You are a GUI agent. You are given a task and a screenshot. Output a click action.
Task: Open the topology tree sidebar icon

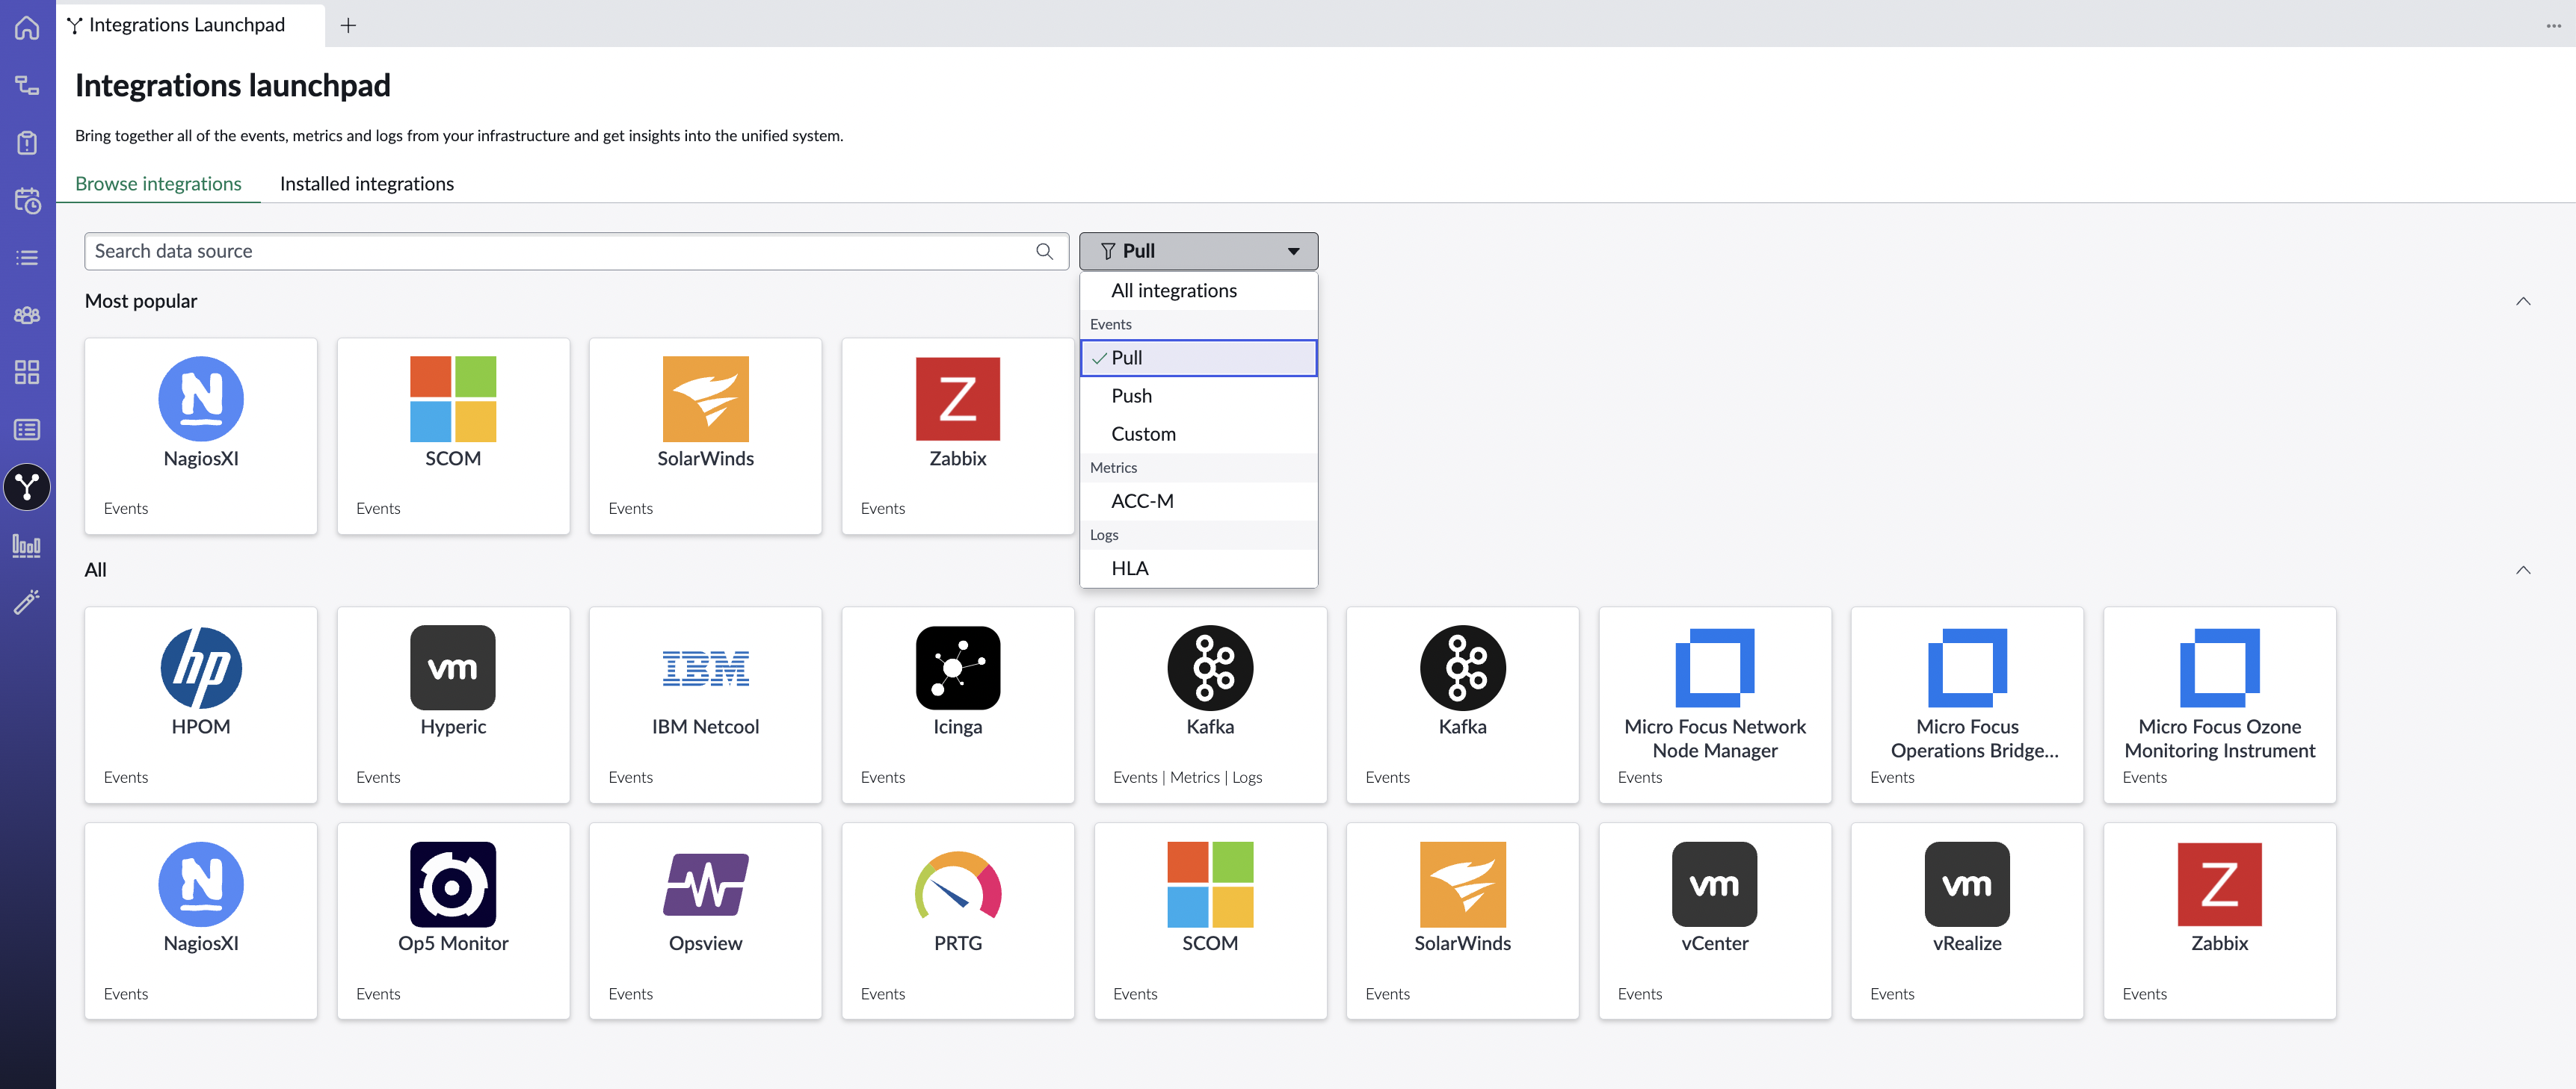pos(27,85)
